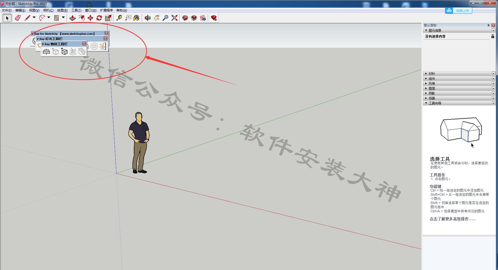Expand the 场景 panel
498x270 pixels.
coord(426,98)
